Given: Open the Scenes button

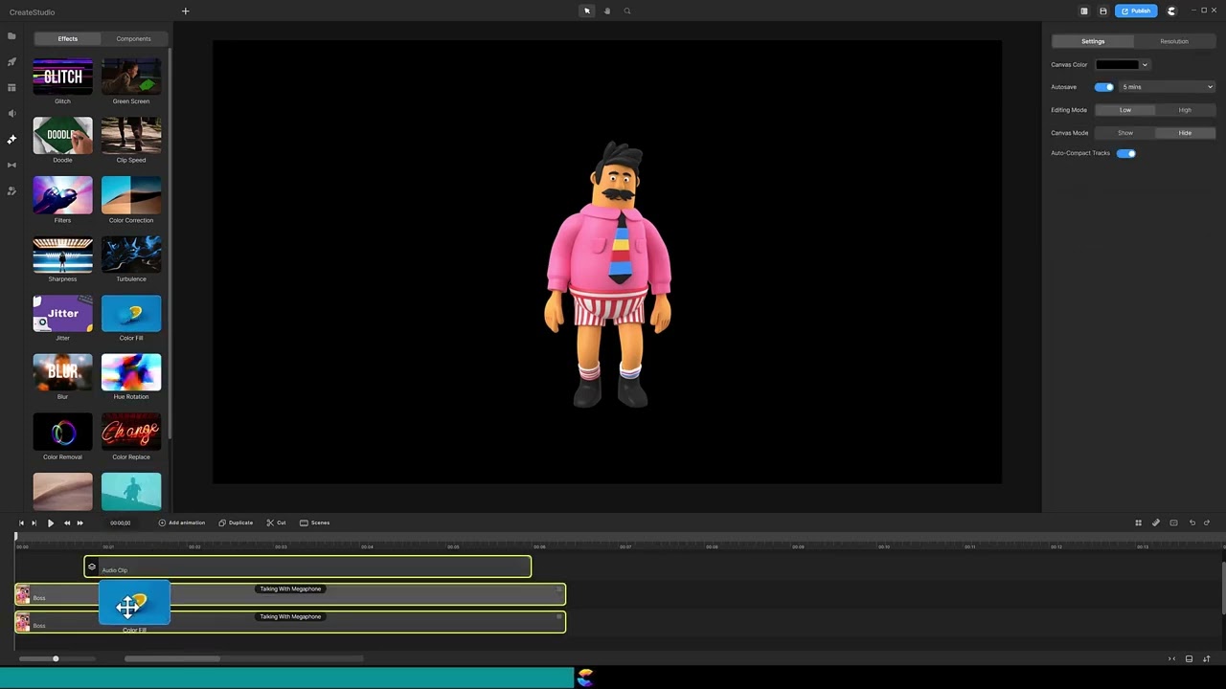Looking at the screenshot, I should (x=315, y=522).
